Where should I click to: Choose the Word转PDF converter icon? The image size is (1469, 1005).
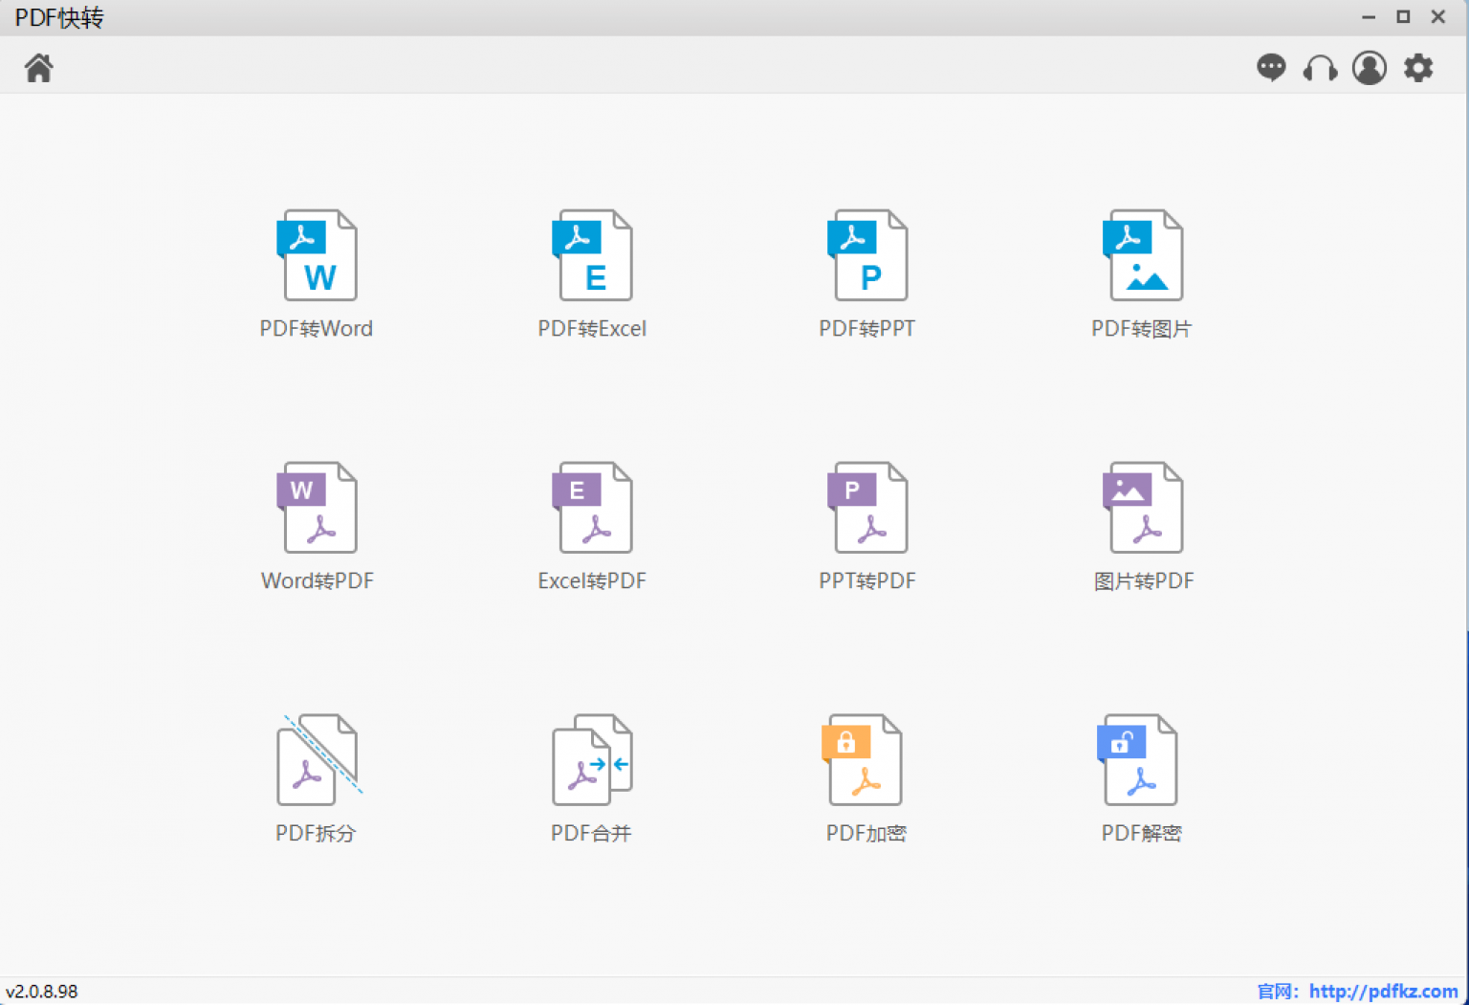(317, 508)
